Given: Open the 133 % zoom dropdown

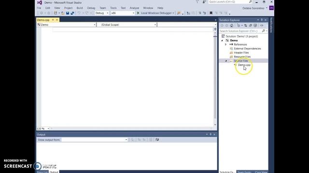Looking at the screenshot, I should click(43, 129).
